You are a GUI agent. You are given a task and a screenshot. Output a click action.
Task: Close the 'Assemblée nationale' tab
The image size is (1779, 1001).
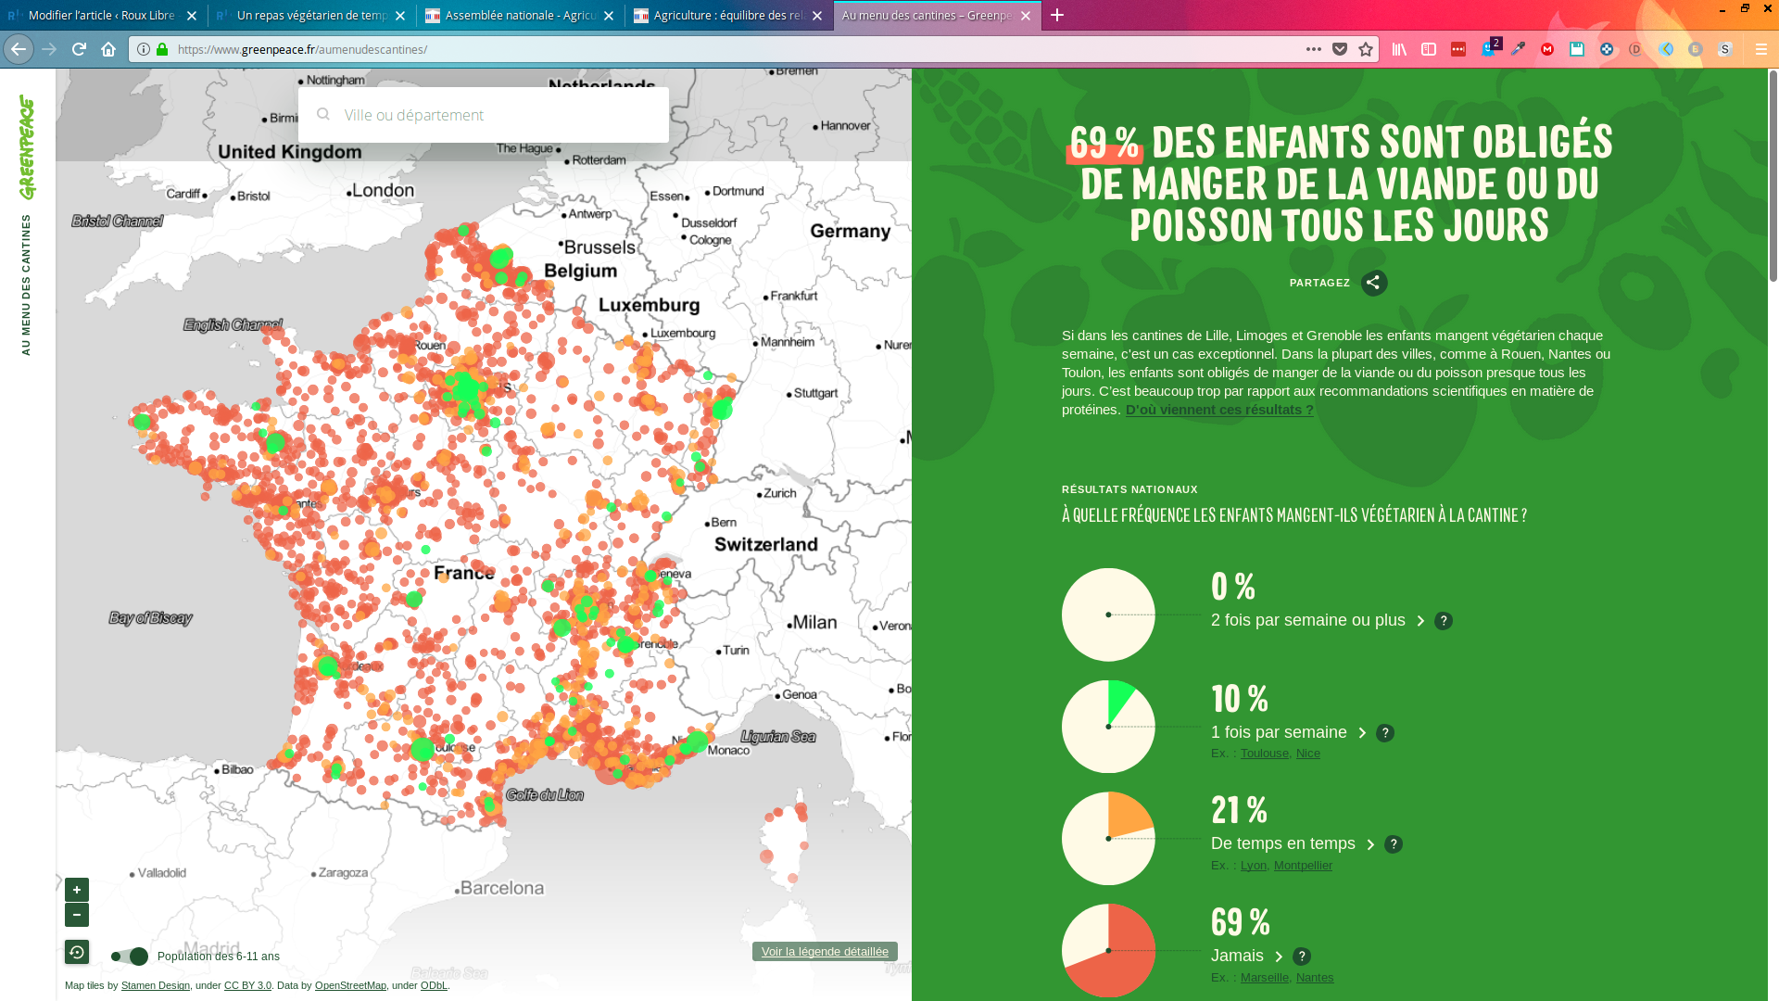(609, 16)
